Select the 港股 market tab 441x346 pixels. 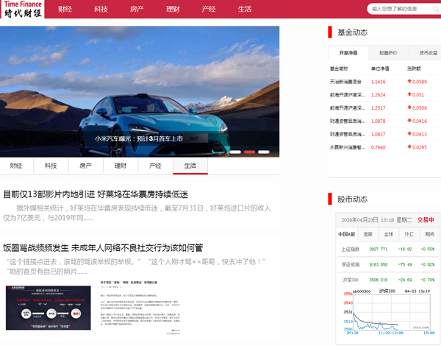(368, 234)
